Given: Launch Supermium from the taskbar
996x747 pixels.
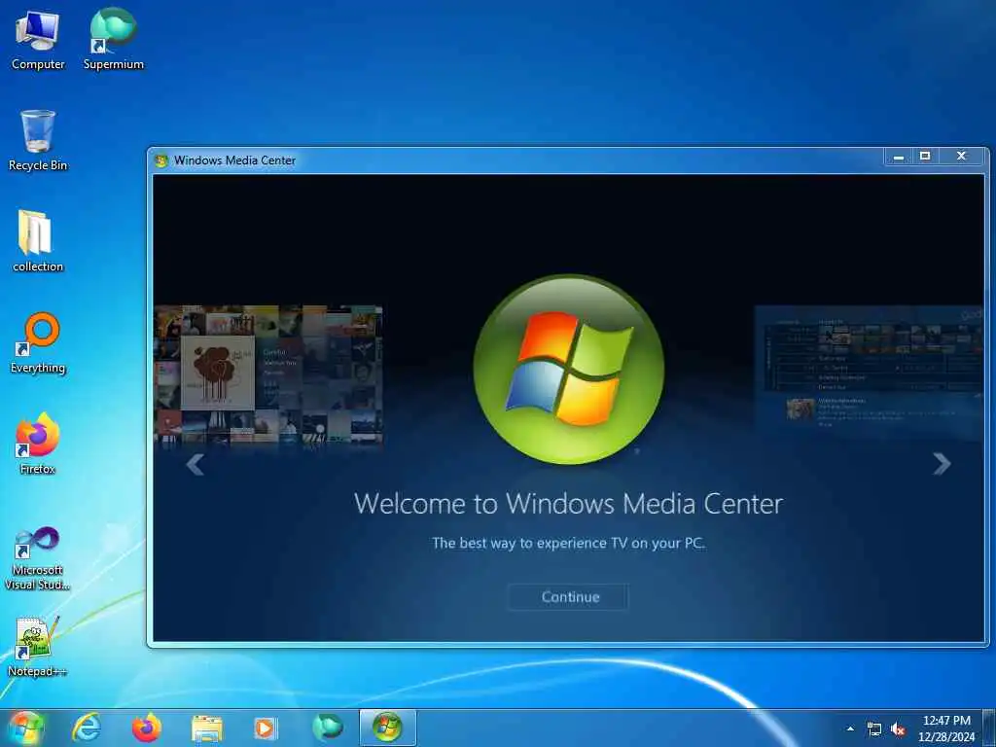Looking at the screenshot, I should (327, 728).
